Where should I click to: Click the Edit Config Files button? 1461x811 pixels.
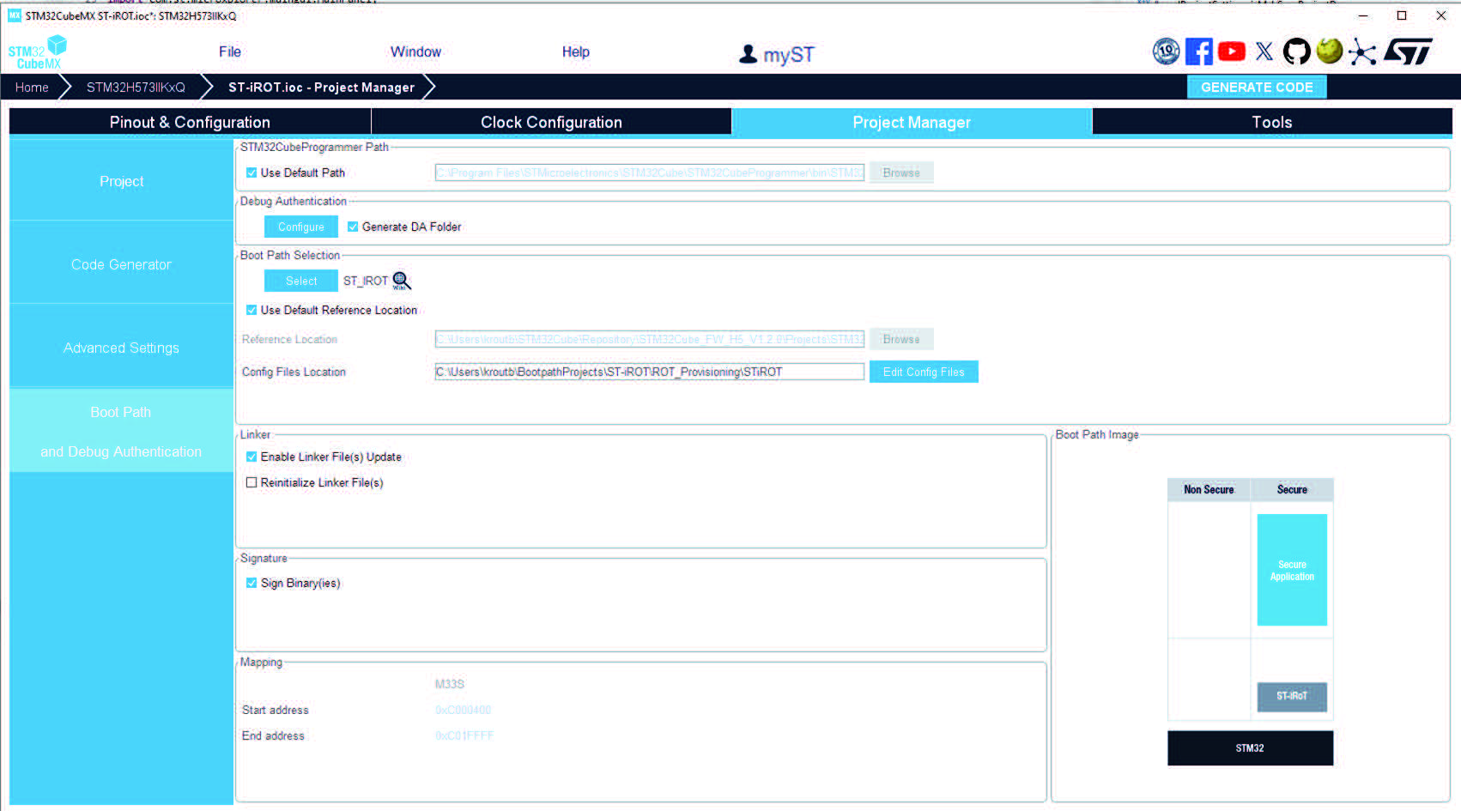coord(924,372)
